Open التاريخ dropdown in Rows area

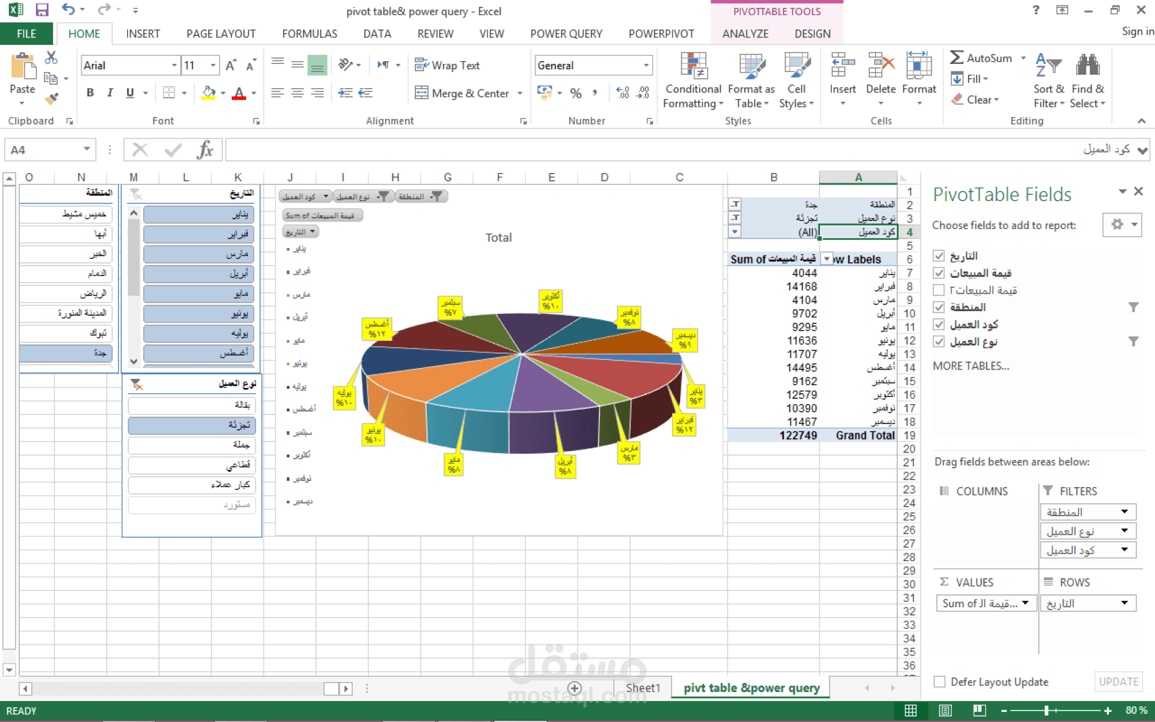(x=1124, y=602)
